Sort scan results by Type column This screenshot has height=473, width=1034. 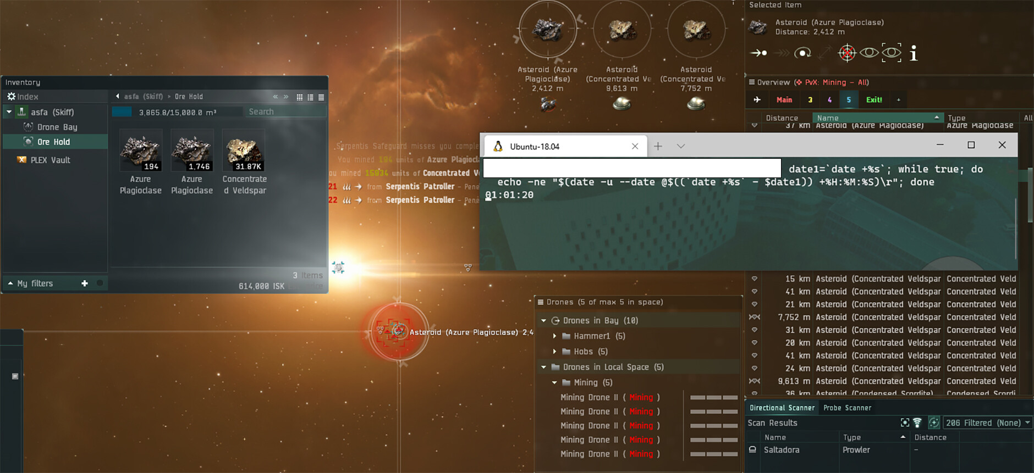coord(874,437)
